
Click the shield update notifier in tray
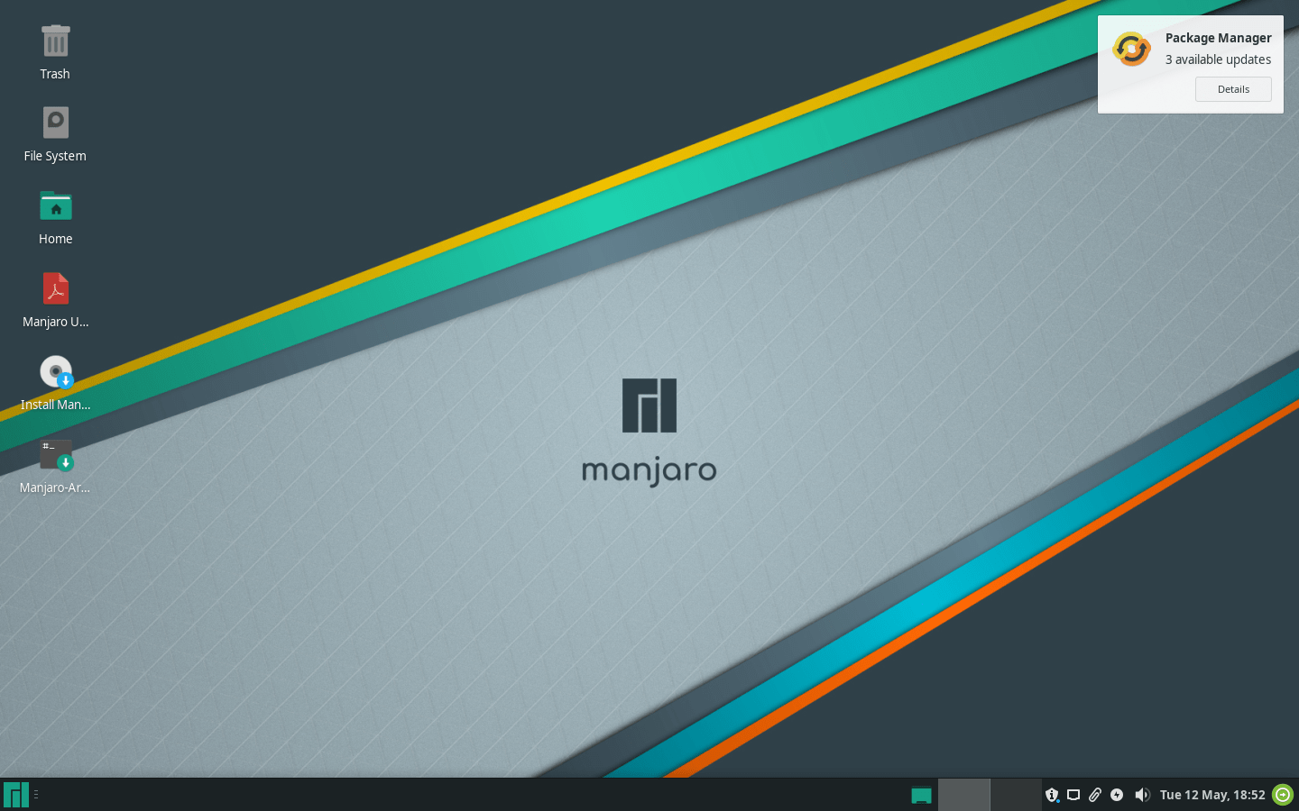(1052, 795)
